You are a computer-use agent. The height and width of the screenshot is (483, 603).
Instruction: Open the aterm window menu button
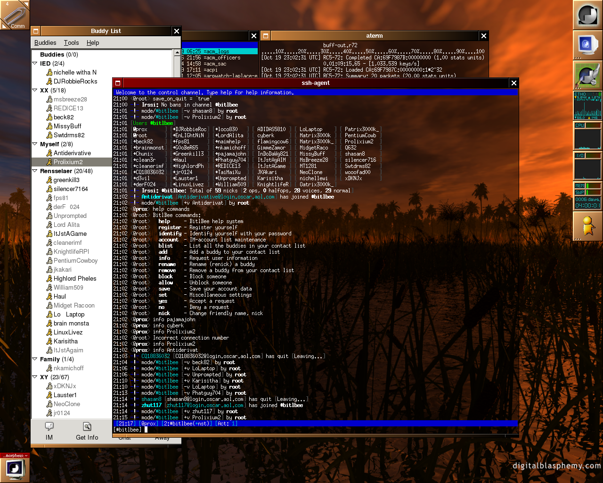pyautogui.click(x=266, y=36)
